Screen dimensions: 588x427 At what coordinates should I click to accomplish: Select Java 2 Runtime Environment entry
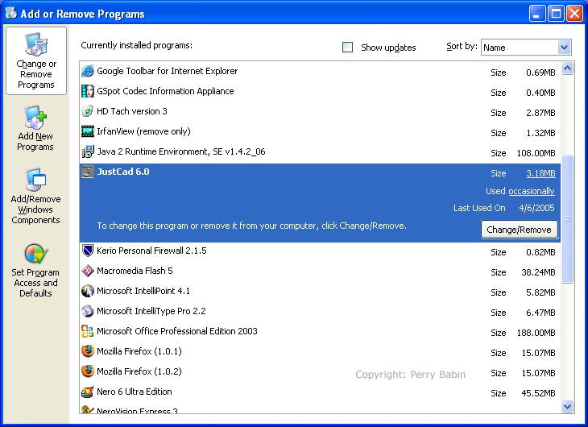pos(320,152)
